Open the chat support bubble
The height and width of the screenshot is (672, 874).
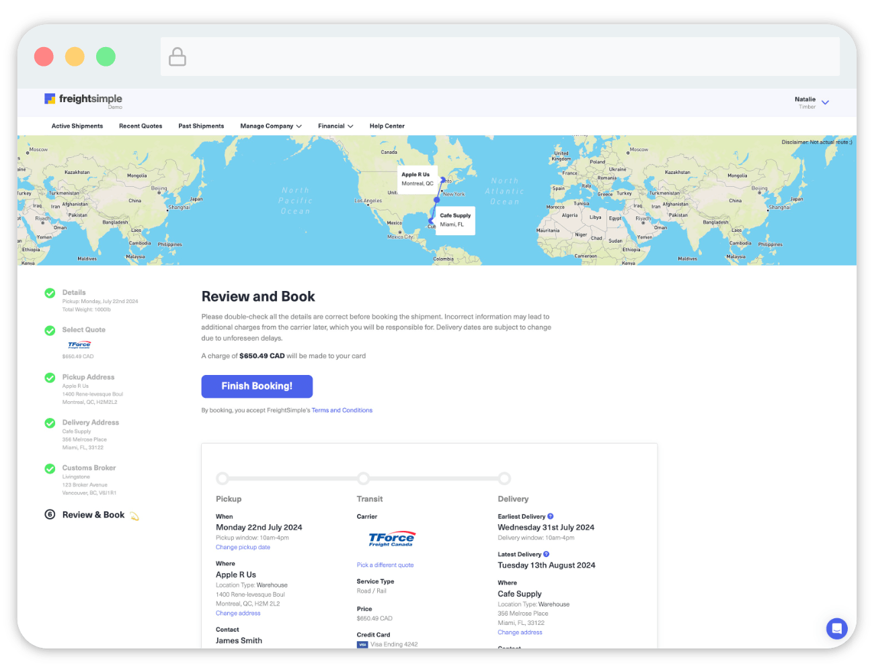pos(836,629)
